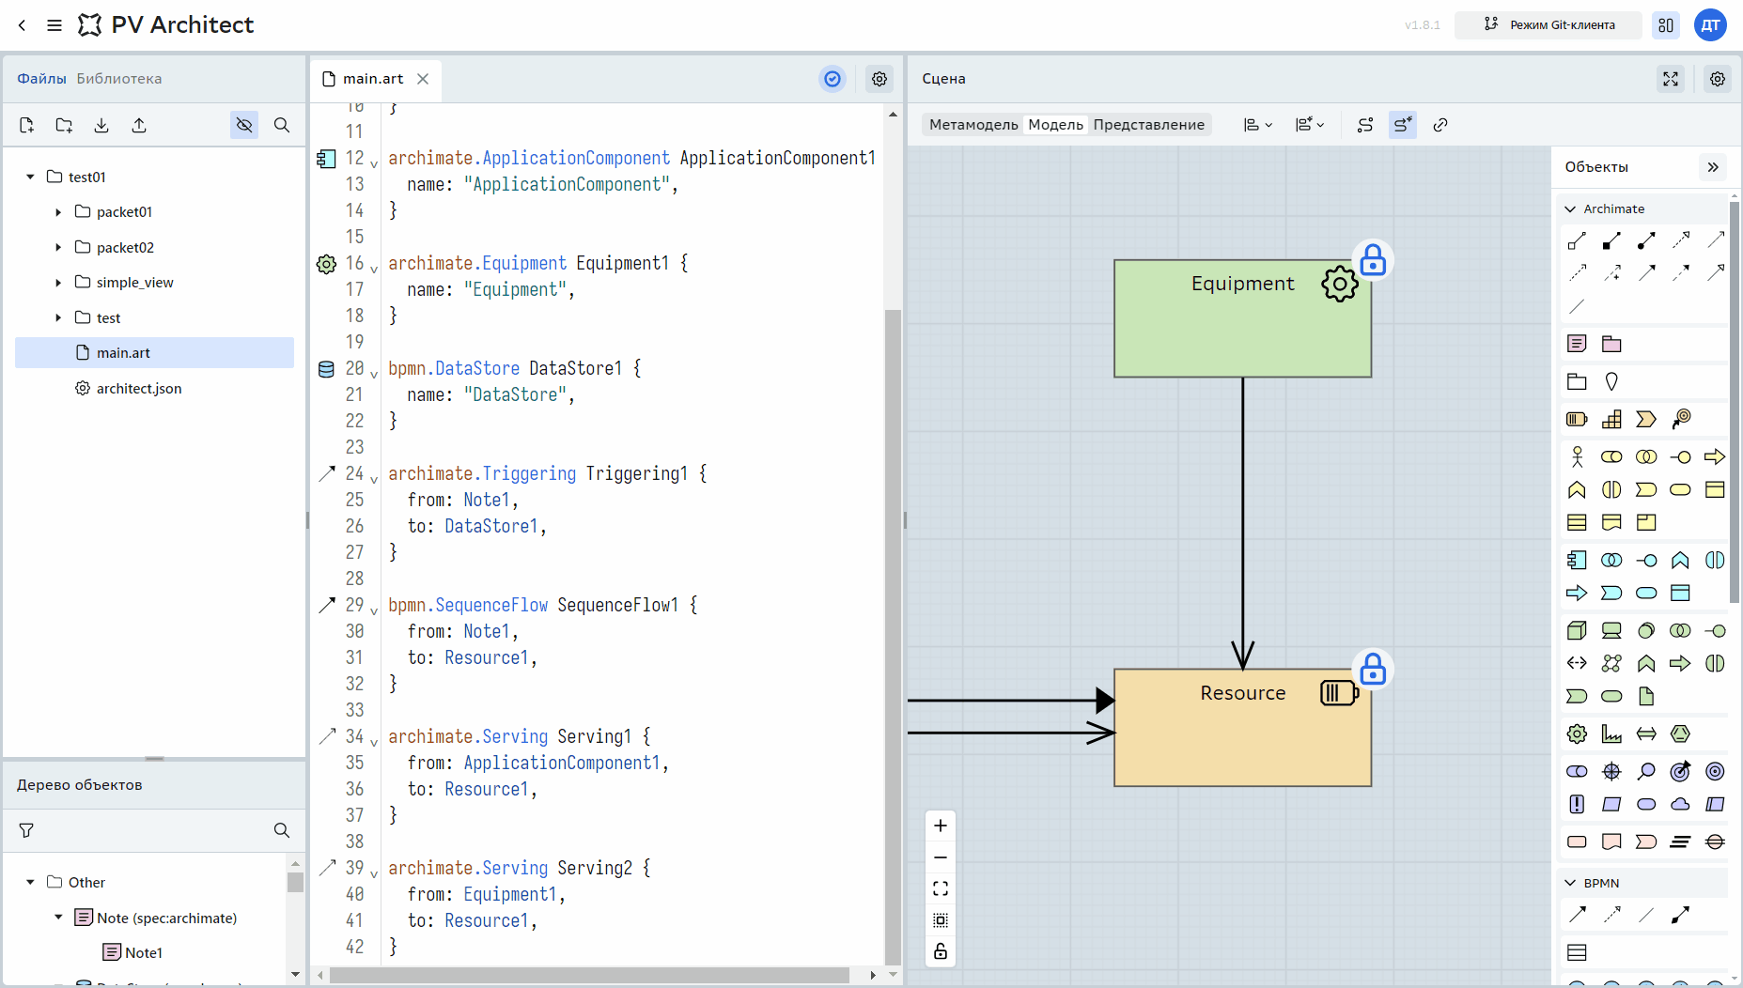Image resolution: width=1743 pixels, height=988 pixels.
Task: Toggle lock on Equipment element
Action: tap(1373, 260)
